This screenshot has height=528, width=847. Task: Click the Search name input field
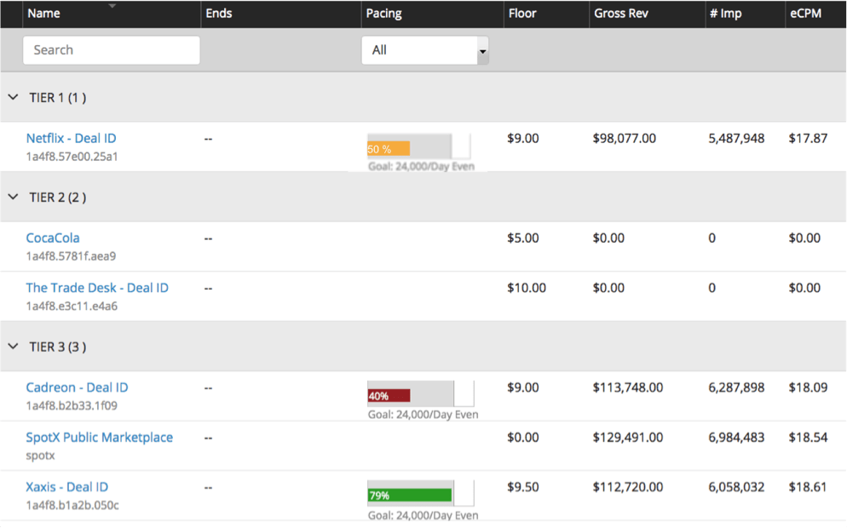(112, 50)
